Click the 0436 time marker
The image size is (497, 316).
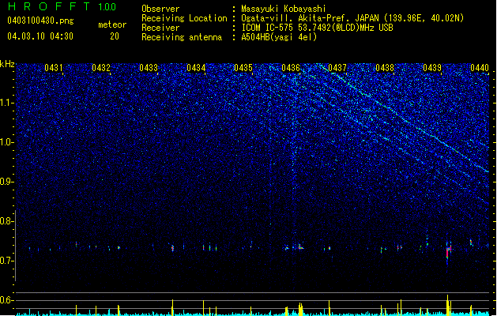point(290,68)
